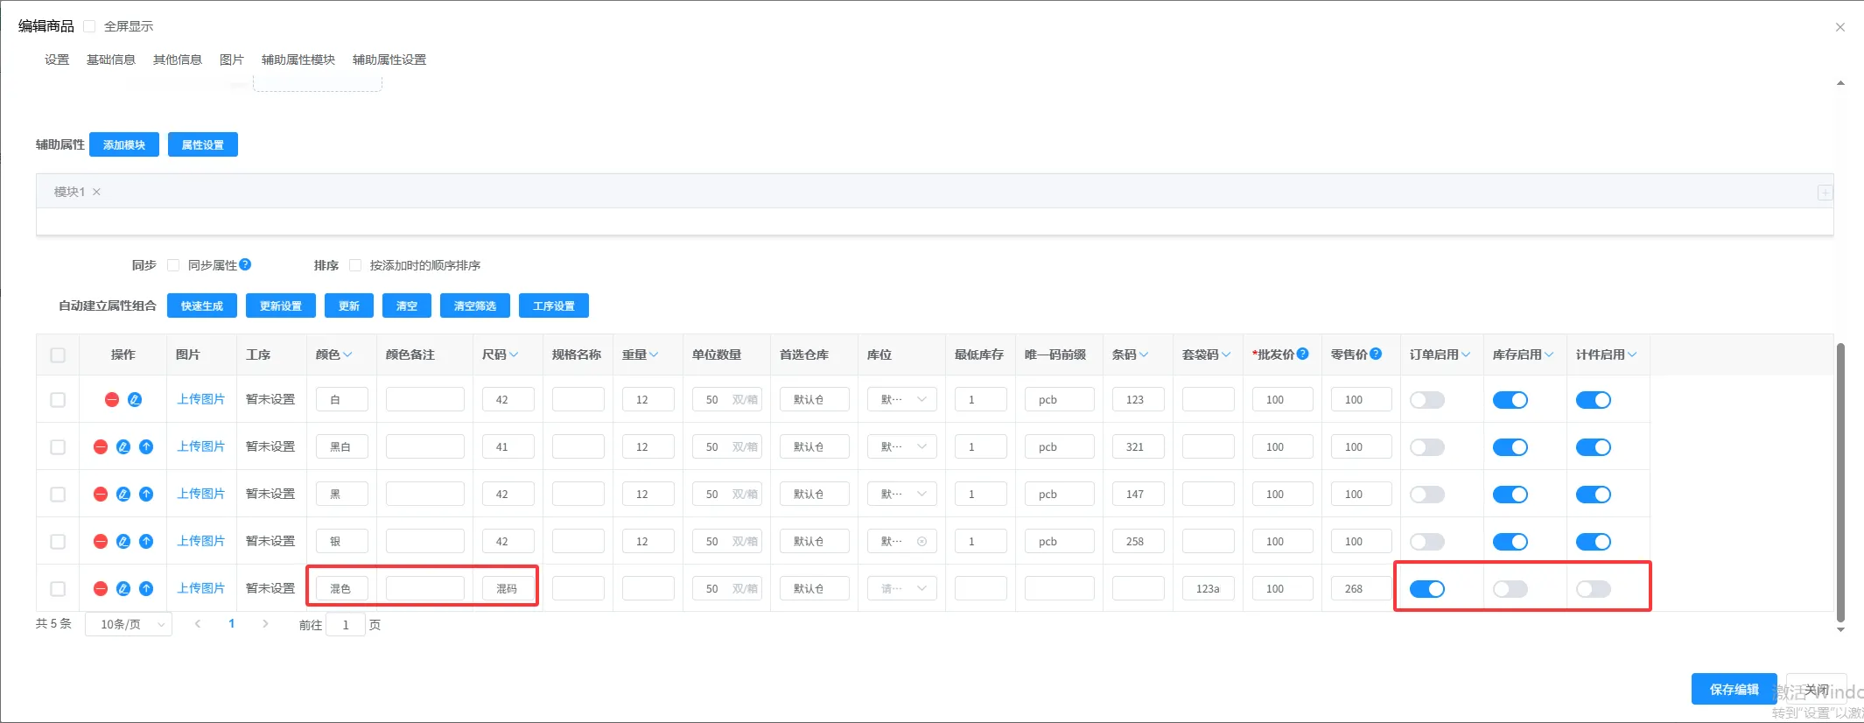
Task: Remove the 模块1 tag
Action: [97, 192]
